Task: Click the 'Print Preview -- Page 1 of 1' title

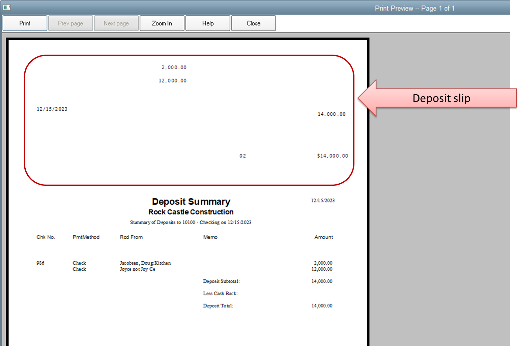Action: point(414,8)
